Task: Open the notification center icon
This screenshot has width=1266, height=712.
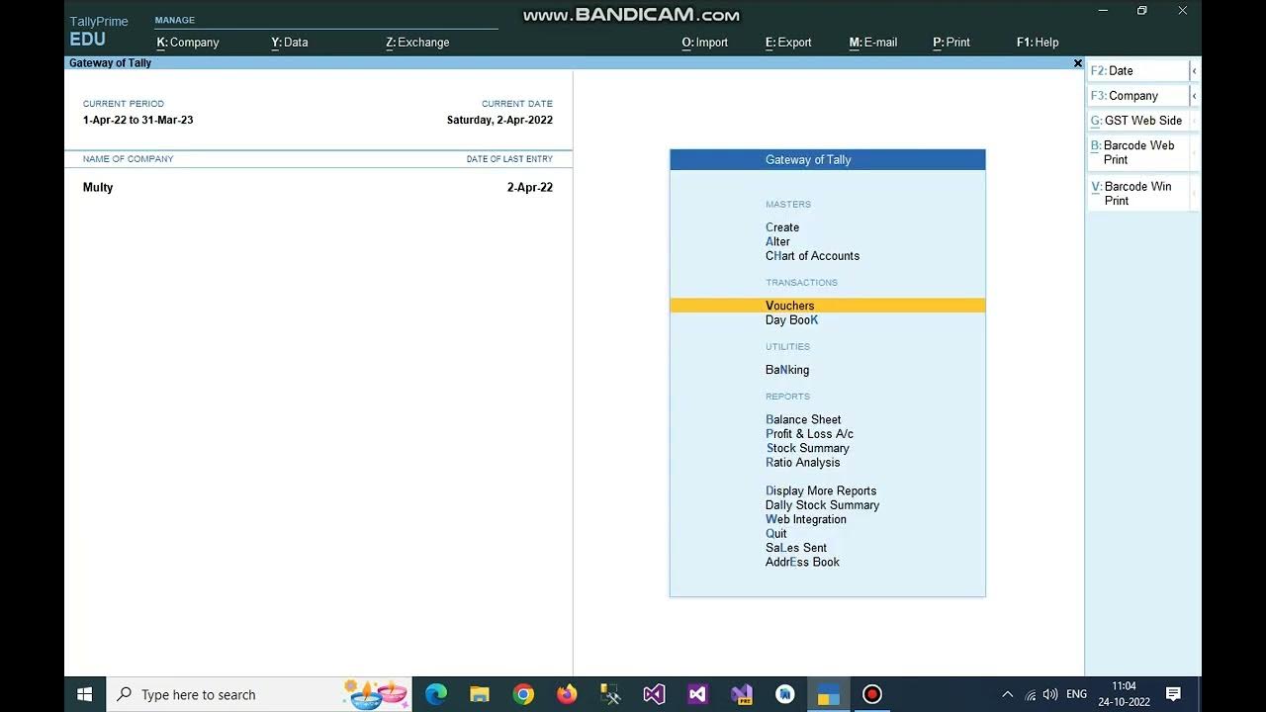Action: click(x=1173, y=694)
